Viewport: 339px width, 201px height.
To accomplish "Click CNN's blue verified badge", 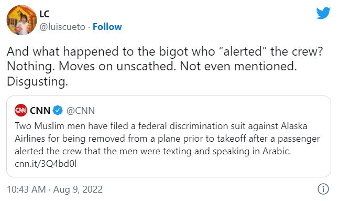I will click(x=58, y=110).
